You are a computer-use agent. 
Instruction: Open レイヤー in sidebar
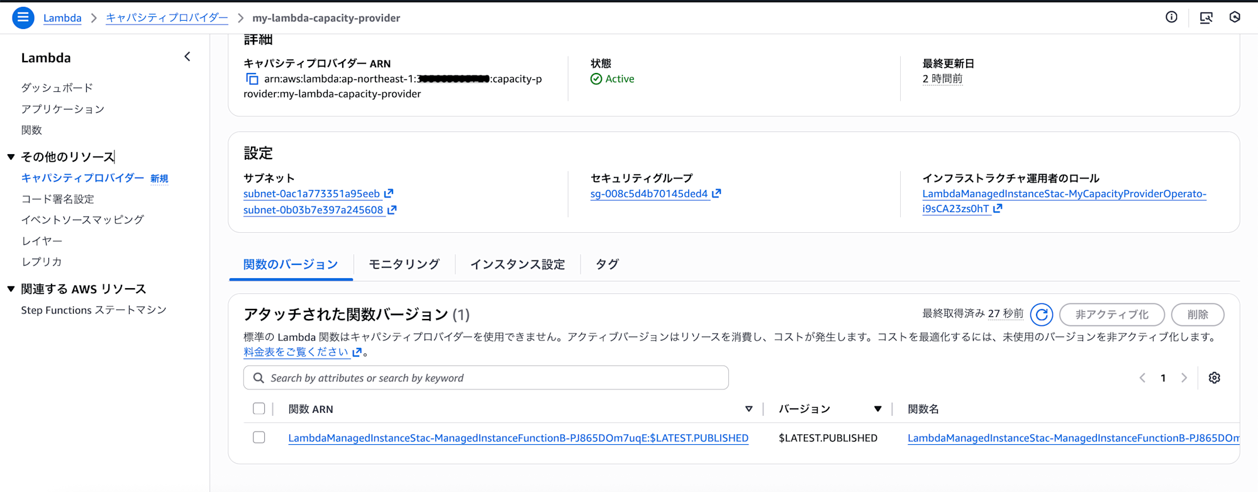tap(42, 241)
